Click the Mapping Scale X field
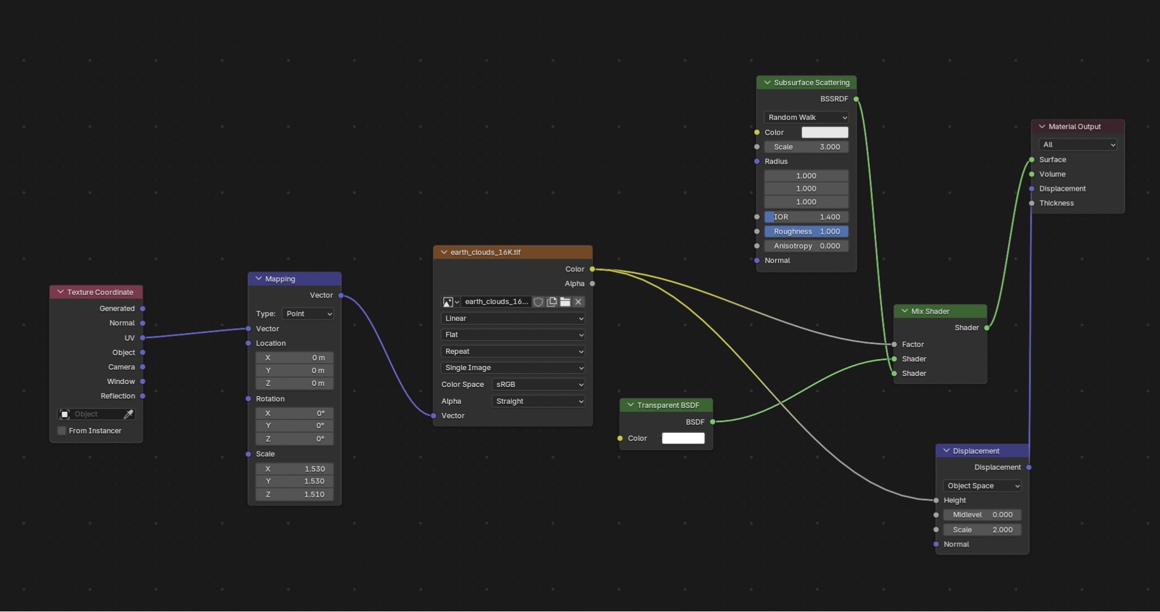Image resolution: width=1160 pixels, height=612 pixels. (x=294, y=469)
